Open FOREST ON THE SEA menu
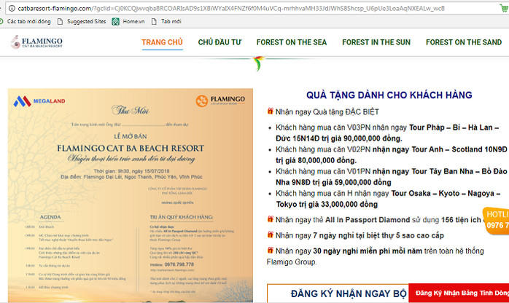The height and width of the screenshot is (303, 509). (292, 42)
